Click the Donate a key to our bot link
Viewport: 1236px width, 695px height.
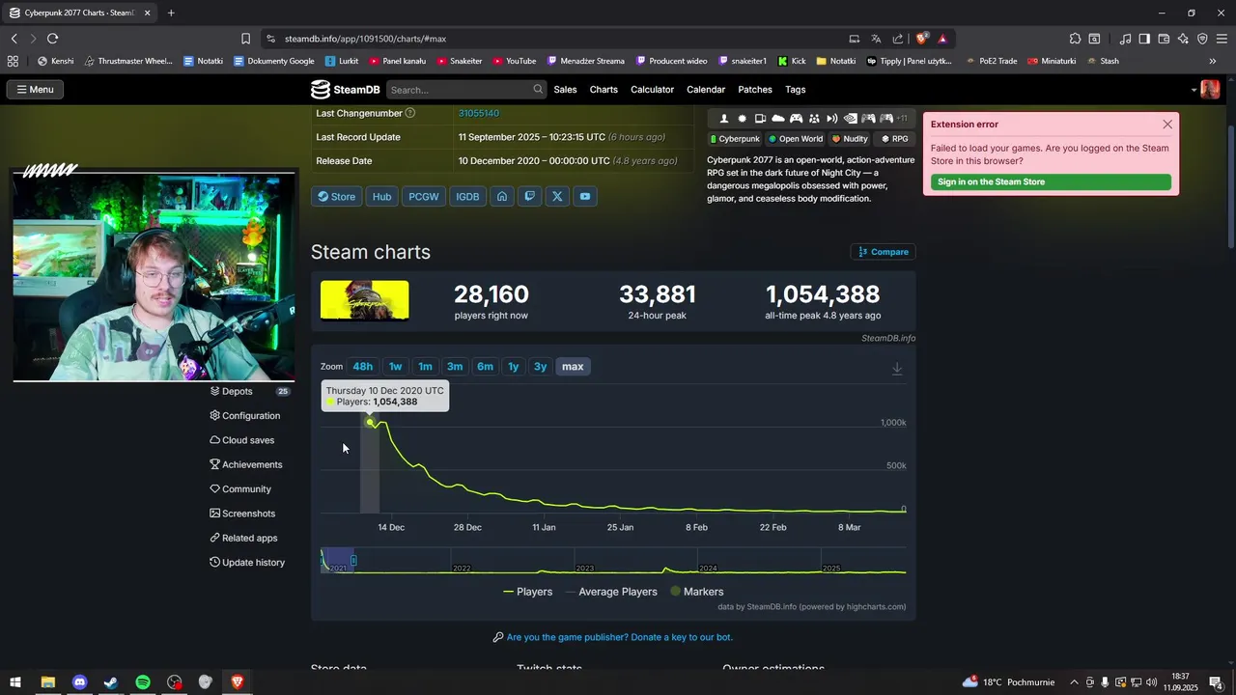[619, 637]
